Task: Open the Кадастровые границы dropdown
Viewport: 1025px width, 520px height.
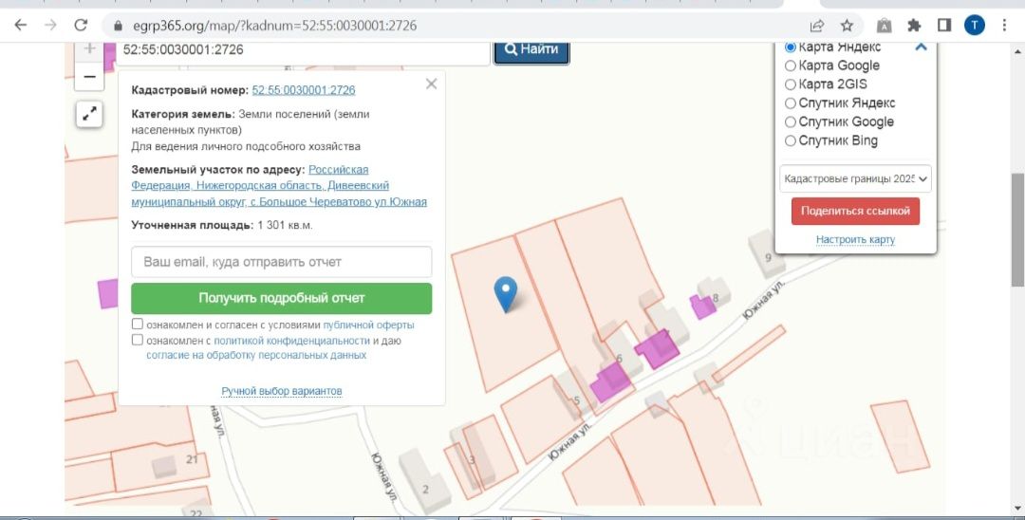Action: coord(855,178)
